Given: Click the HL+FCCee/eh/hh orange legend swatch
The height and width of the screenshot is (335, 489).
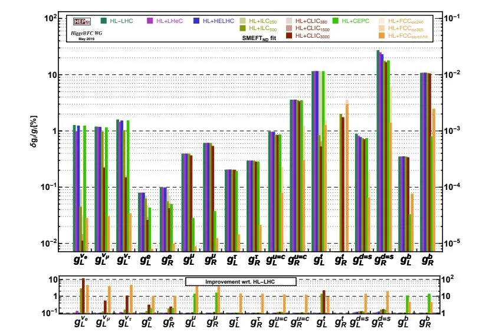Looking at the screenshot, I should (x=382, y=36).
